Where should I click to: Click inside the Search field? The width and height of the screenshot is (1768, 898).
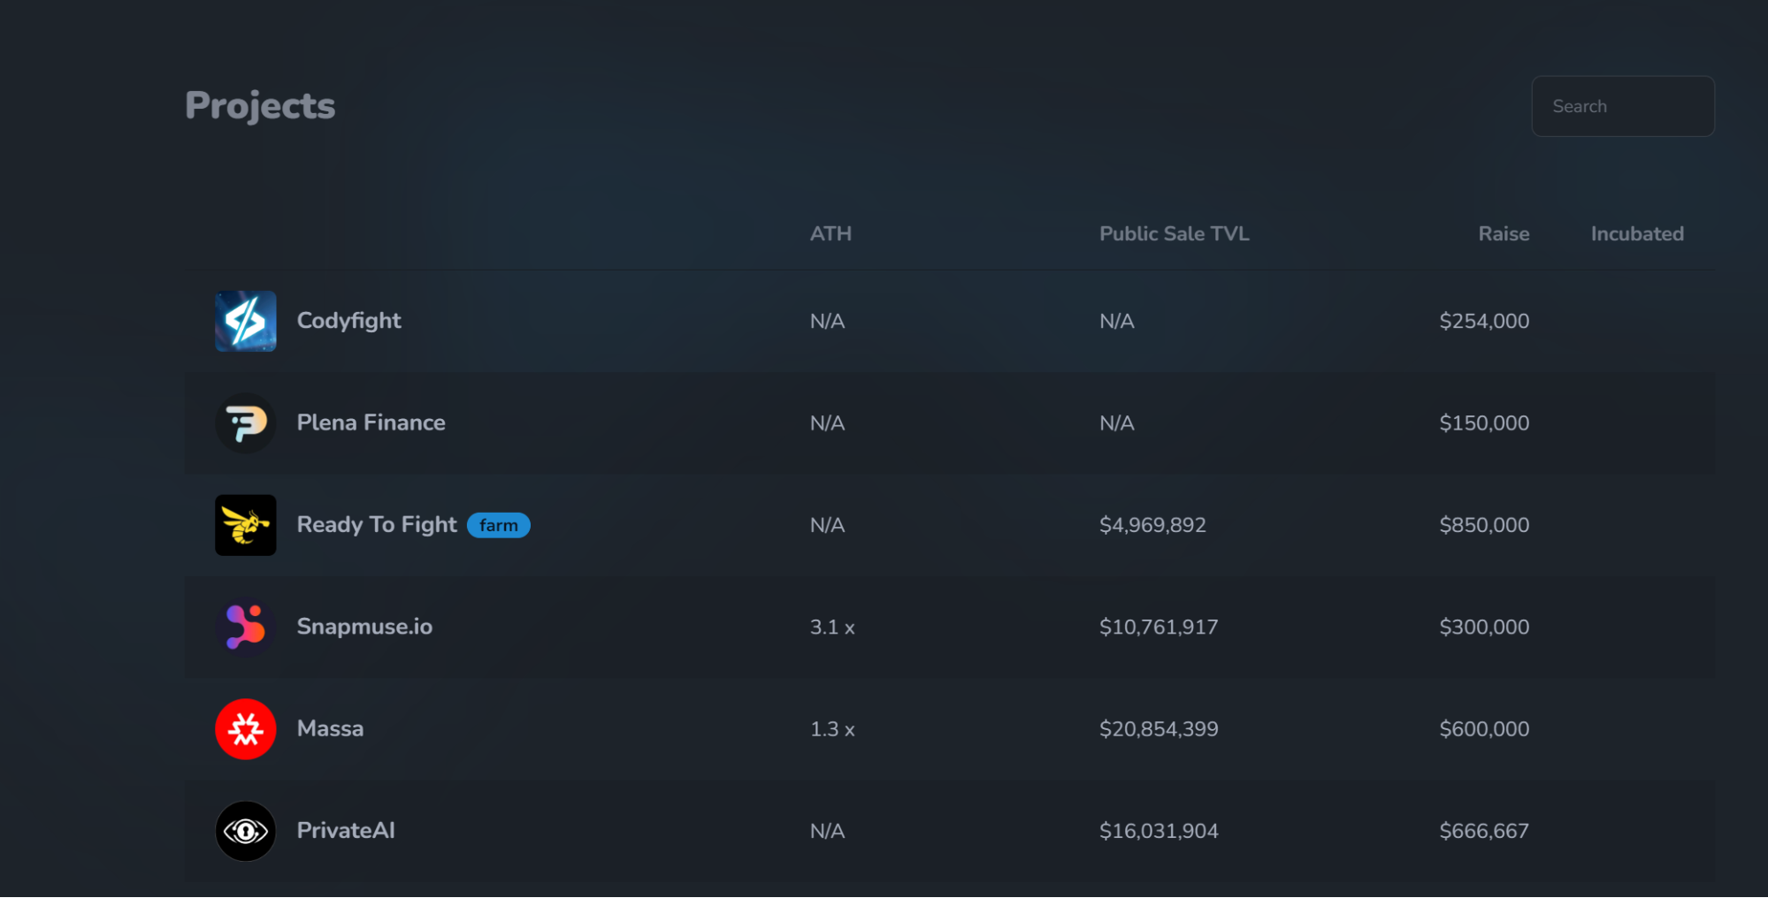1622,106
